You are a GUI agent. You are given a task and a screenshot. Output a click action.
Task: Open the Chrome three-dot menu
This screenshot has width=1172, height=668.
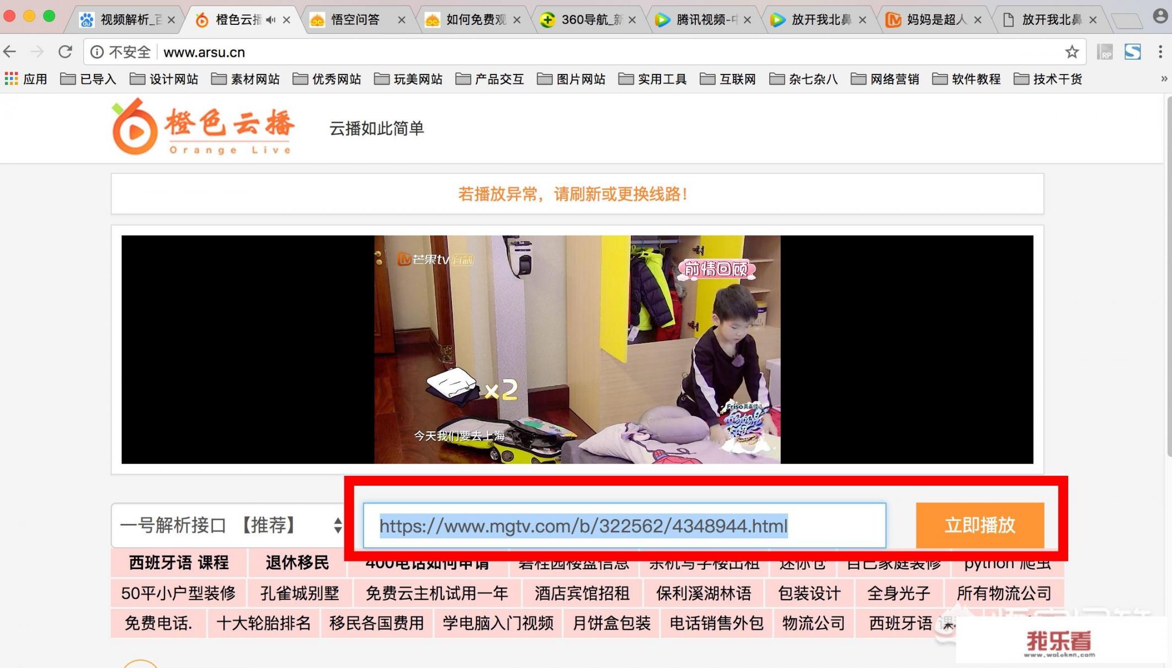pos(1160,52)
